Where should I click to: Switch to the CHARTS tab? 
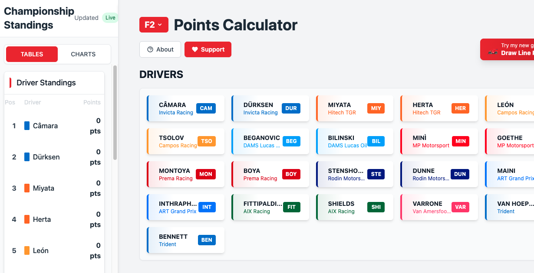pyautogui.click(x=83, y=54)
